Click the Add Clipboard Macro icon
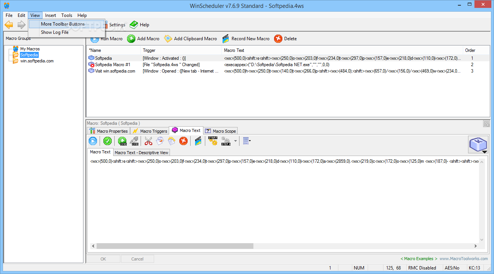This screenshot has height=274, width=494. (168, 38)
